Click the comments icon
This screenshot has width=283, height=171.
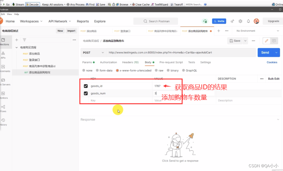pos(274,41)
